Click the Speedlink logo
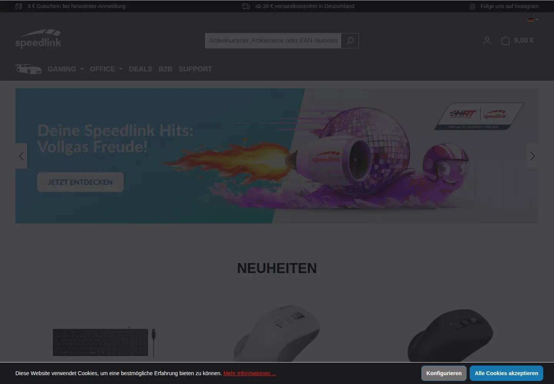The height and width of the screenshot is (384, 554). (x=38, y=39)
